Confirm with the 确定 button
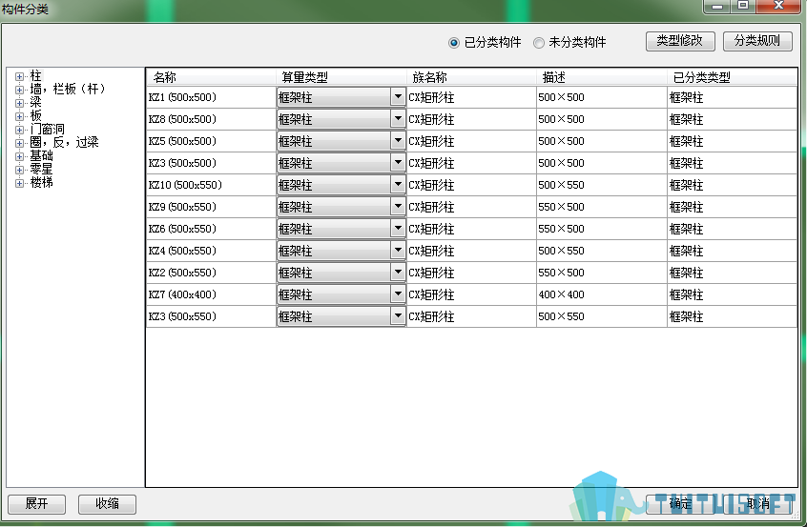Viewport: 807px width, 527px height. pyautogui.click(x=680, y=504)
